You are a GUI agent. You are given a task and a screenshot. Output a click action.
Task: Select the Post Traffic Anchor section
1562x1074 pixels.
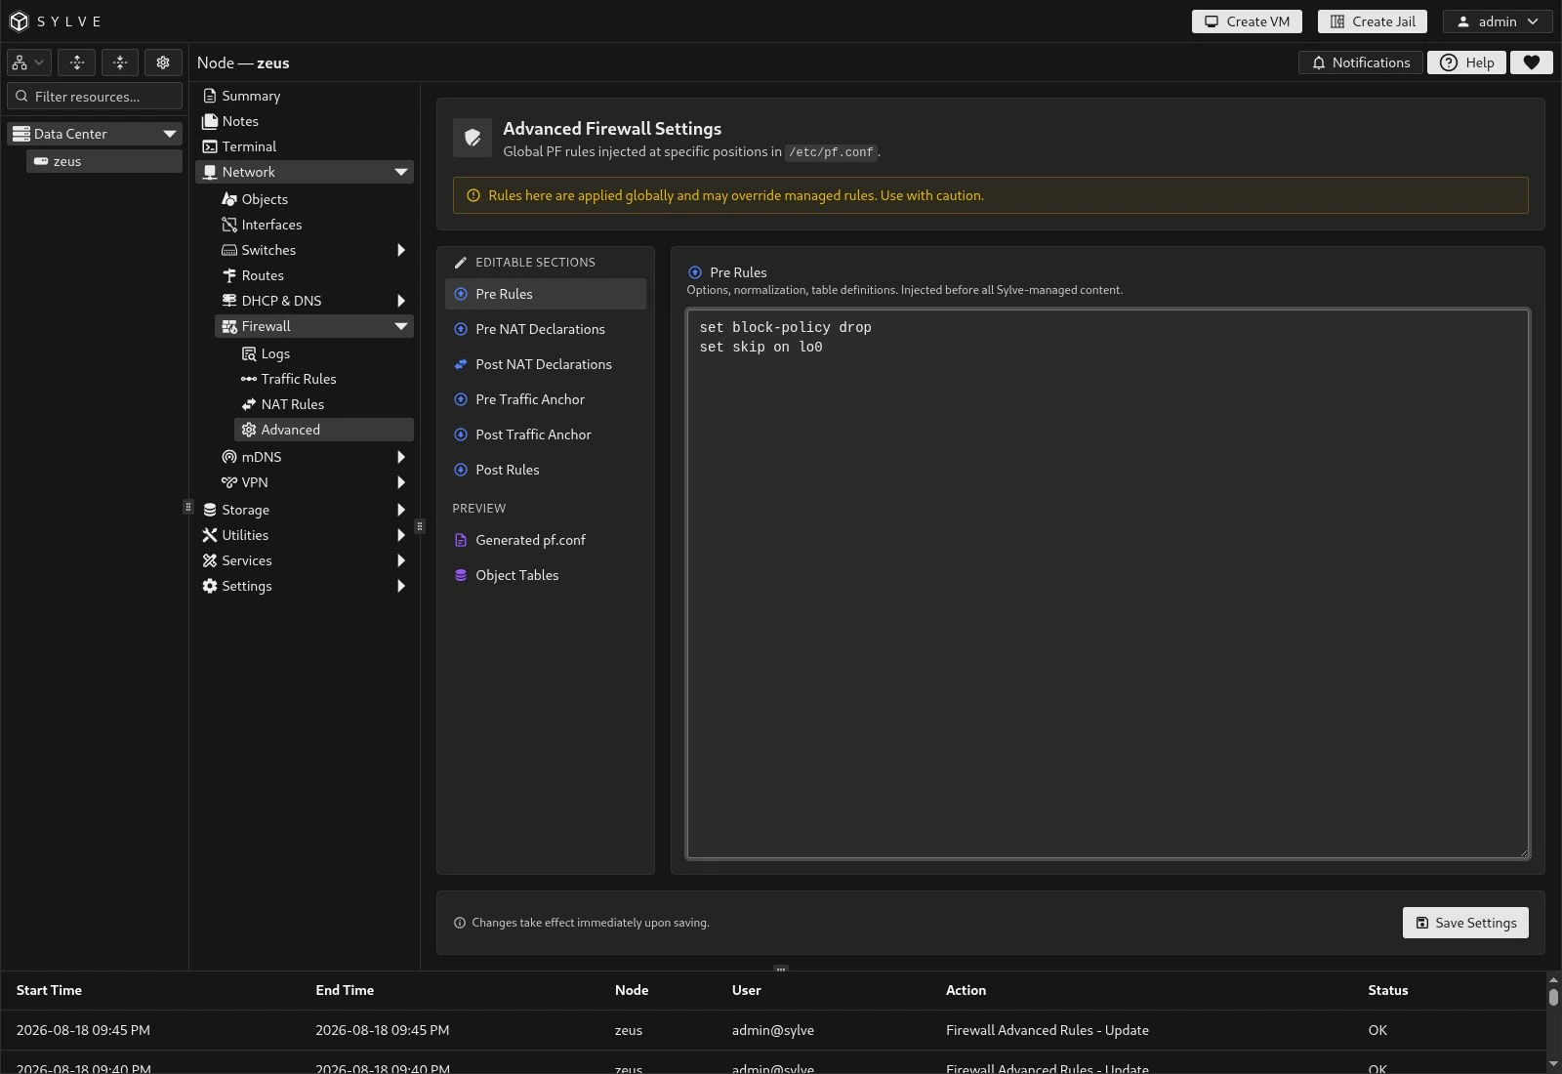[546, 434]
